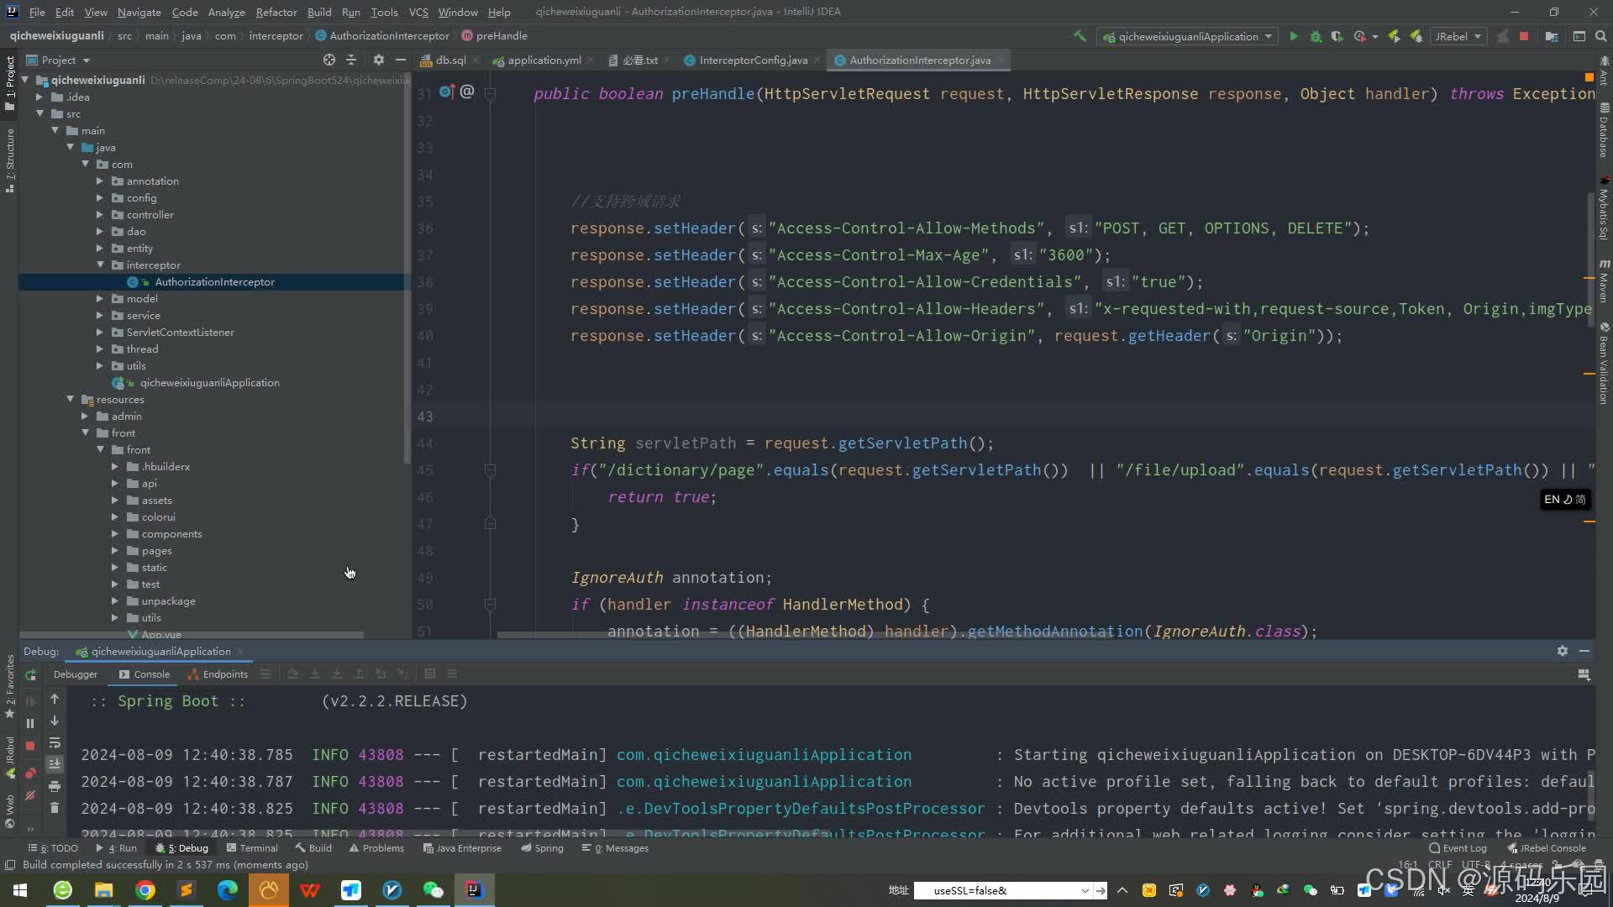The width and height of the screenshot is (1613, 907).
Task: Click the useSSL=false address field in the taskbar
Action: 1000,890
